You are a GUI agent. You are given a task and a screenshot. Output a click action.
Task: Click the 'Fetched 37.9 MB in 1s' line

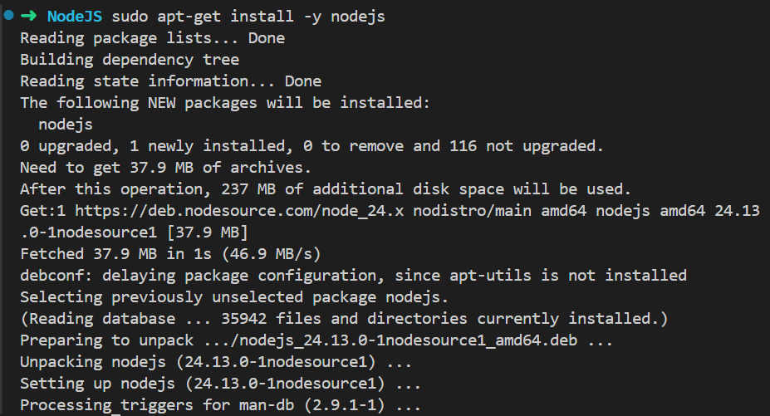coord(170,254)
